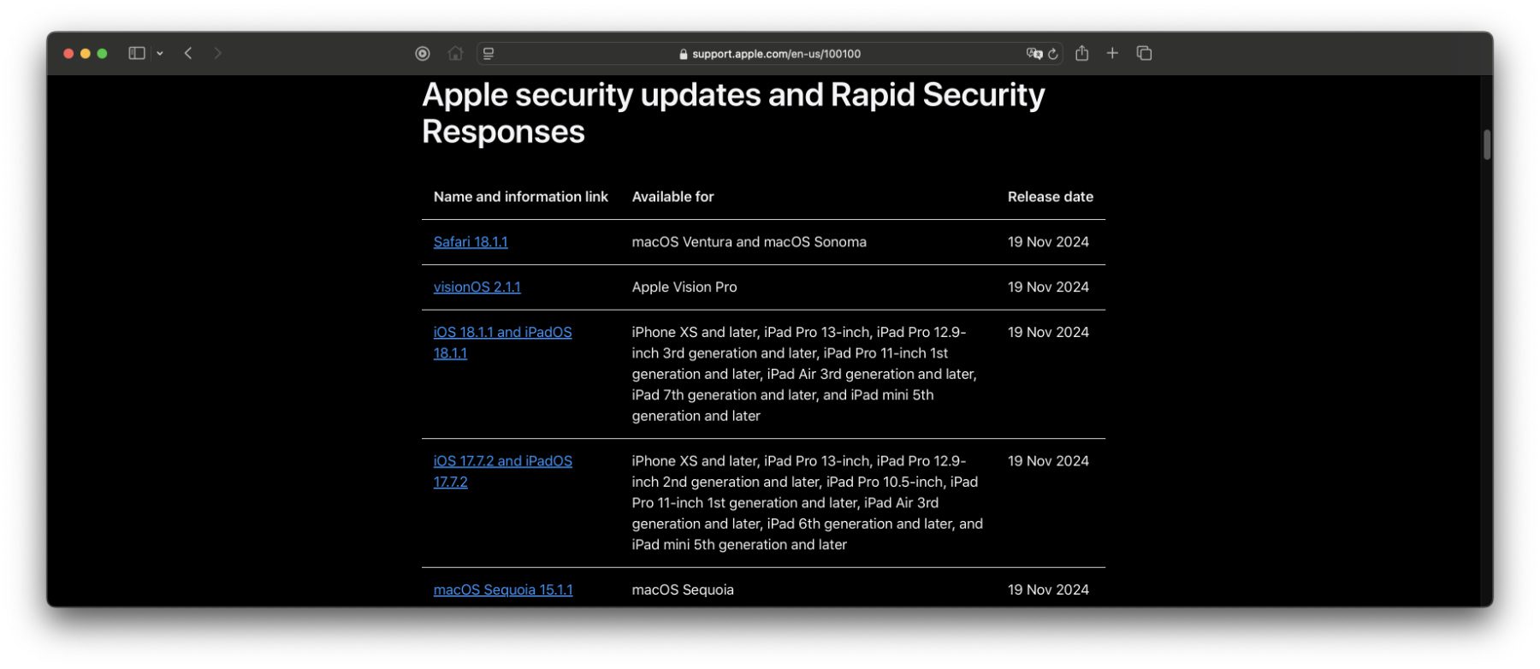The height and width of the screenshot is (669, 1540).
Task: Click the green full-screen window button
Action: (x=103, y=53)
